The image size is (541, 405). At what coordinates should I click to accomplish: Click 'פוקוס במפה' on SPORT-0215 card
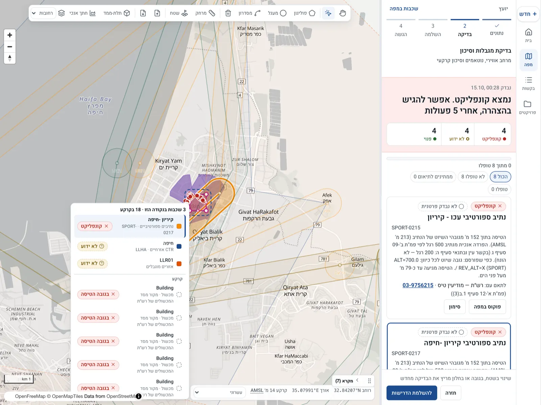[x=487, y=307]
